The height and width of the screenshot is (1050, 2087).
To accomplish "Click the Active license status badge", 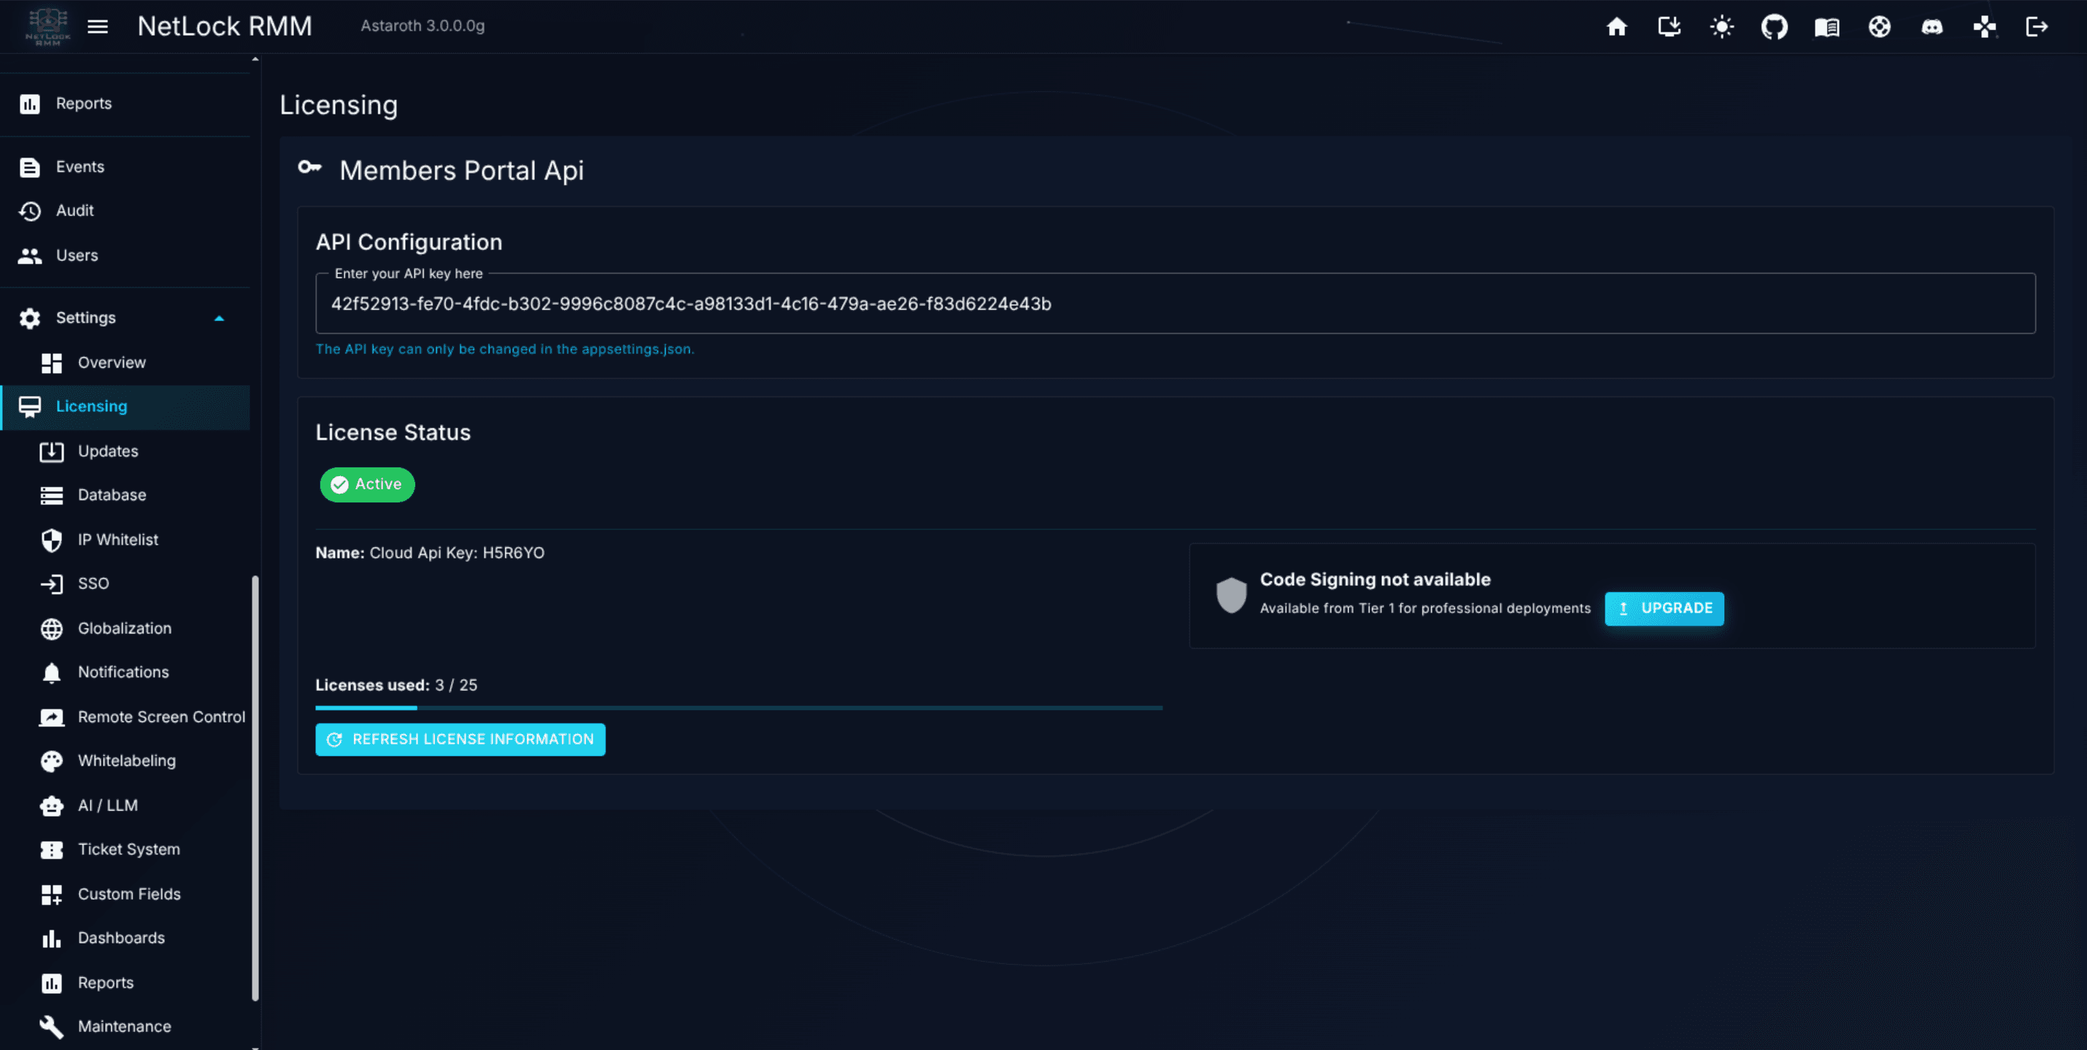I will point(367,484).
